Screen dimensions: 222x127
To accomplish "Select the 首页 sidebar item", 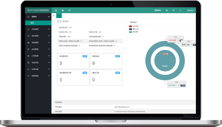I will coord(38,23).
